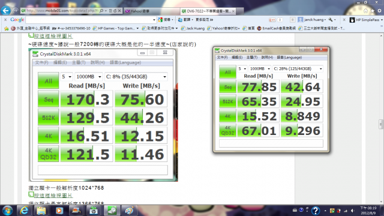Image resolution: width=384 pixels, height=216 pixels.
Task: Open the Jack Huang bookmark
Action: click(193, 28)
